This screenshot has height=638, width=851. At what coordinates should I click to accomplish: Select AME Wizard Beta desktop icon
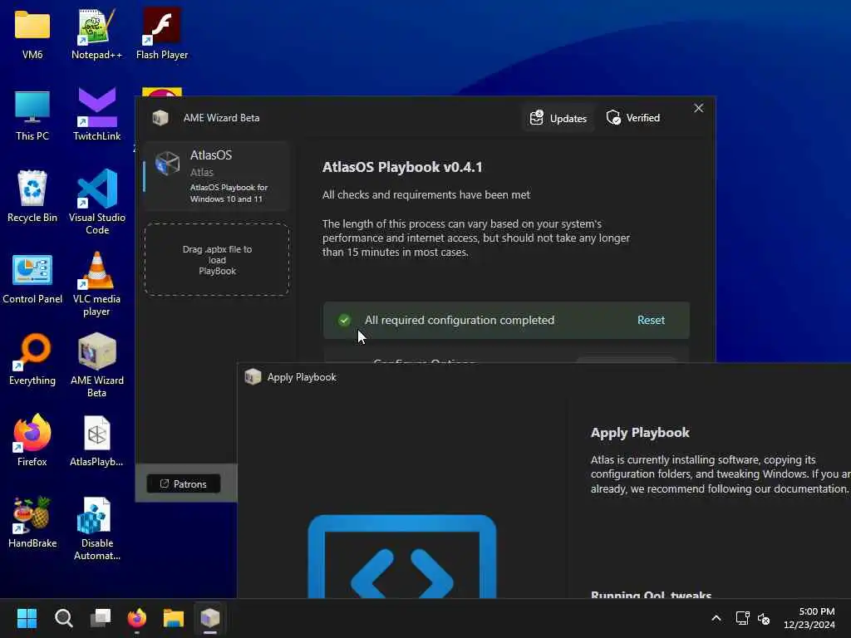click(96, 366)
